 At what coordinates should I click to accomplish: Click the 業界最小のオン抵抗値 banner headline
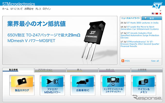pyautogui.click(x=37, y=24)
